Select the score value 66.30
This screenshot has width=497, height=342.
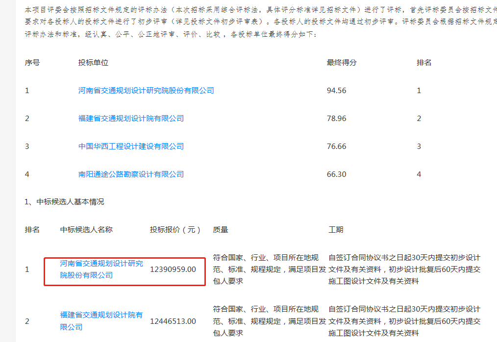click(x=336, y=174)
